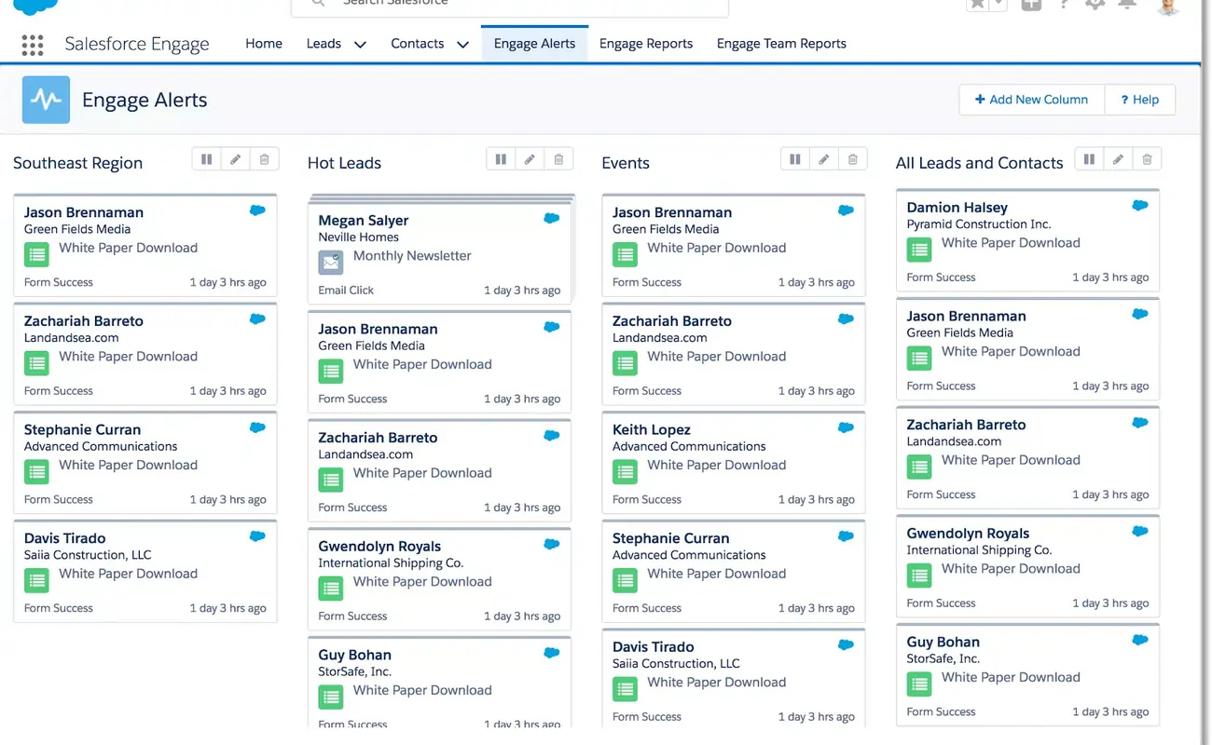Open Stephanie Curran in Southeast Region

coord(82,430)
